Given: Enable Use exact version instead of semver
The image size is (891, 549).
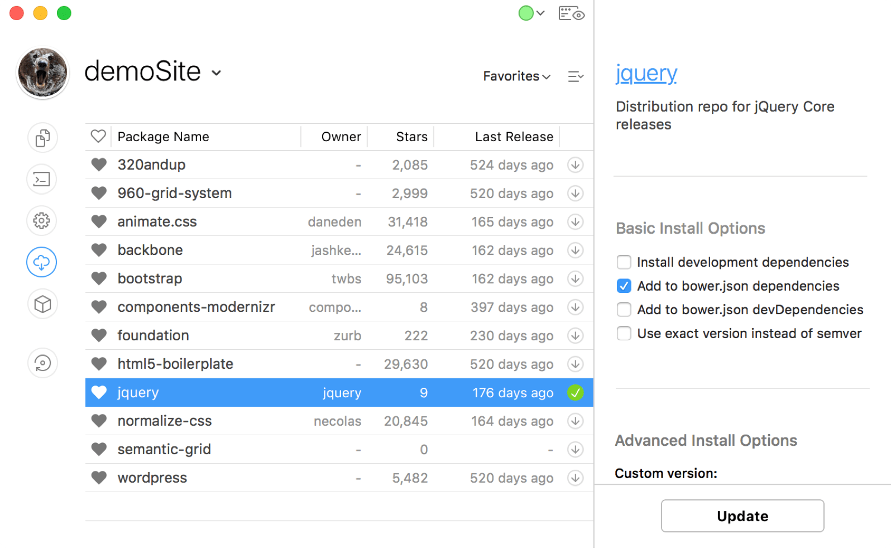Looking at the screenshot, I should [x=624, y=334].
